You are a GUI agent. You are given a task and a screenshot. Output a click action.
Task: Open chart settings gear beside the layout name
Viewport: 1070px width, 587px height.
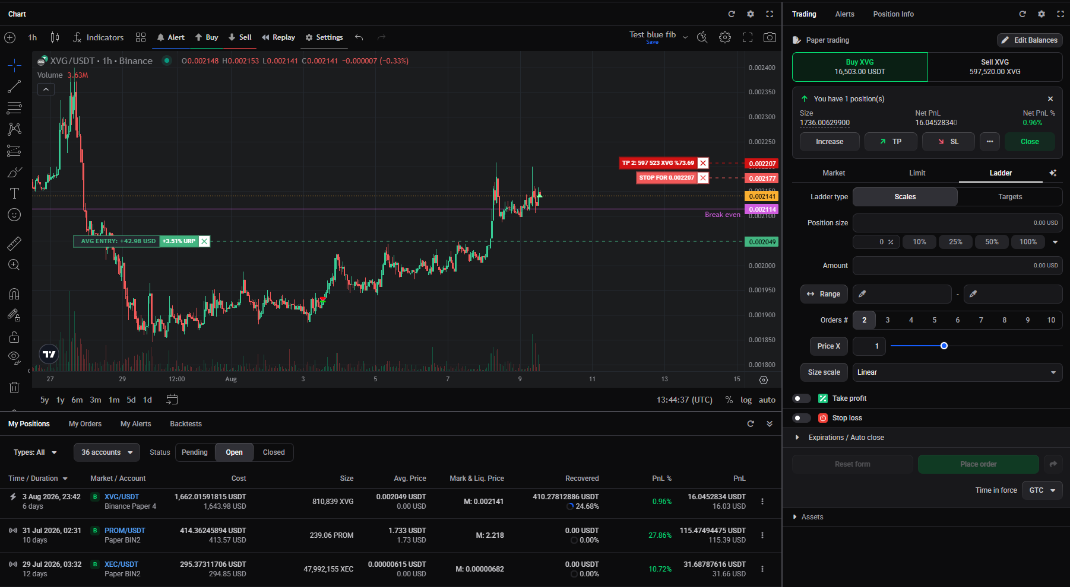click(x=725, y=37)
